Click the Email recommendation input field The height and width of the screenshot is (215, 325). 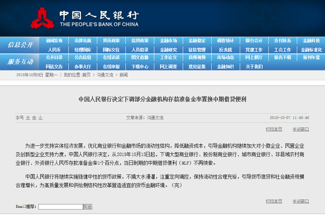(60, 207)
